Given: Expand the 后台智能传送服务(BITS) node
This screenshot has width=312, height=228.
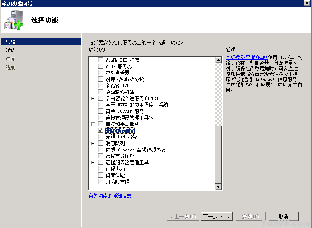Looking at the screenshot, I should click(93, 98).
